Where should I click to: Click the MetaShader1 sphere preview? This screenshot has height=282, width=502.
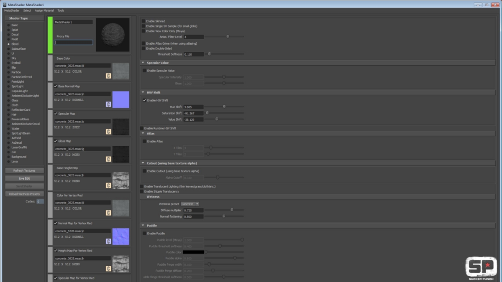point(113,35)
